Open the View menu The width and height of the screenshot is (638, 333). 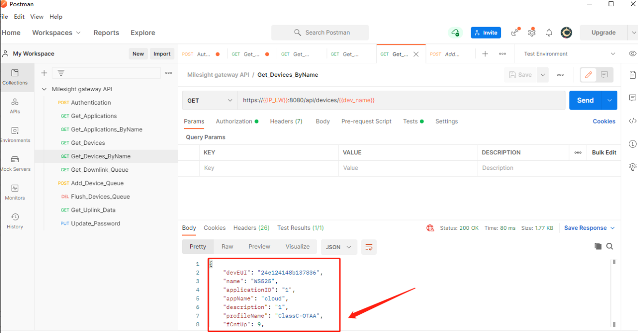(37, 16)
